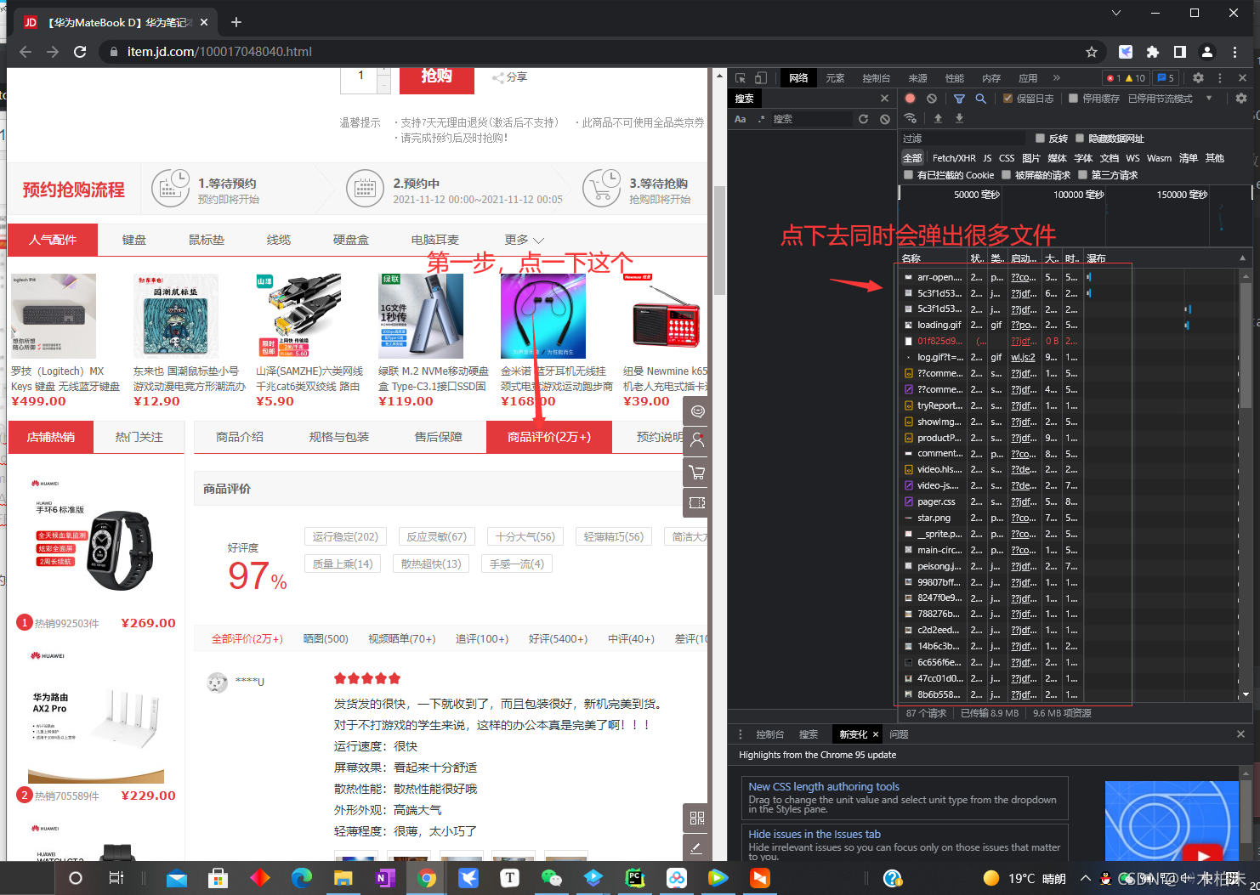The height and width of the screenshot is (895, 1260).
Task: Open shopping cart icon on page sidebar
Action: (x=697, y=472)
